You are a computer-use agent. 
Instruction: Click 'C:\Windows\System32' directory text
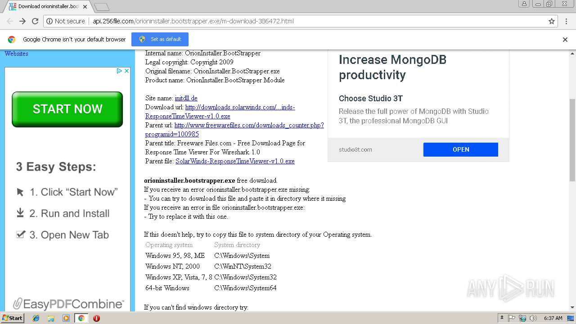pos(245,277)
